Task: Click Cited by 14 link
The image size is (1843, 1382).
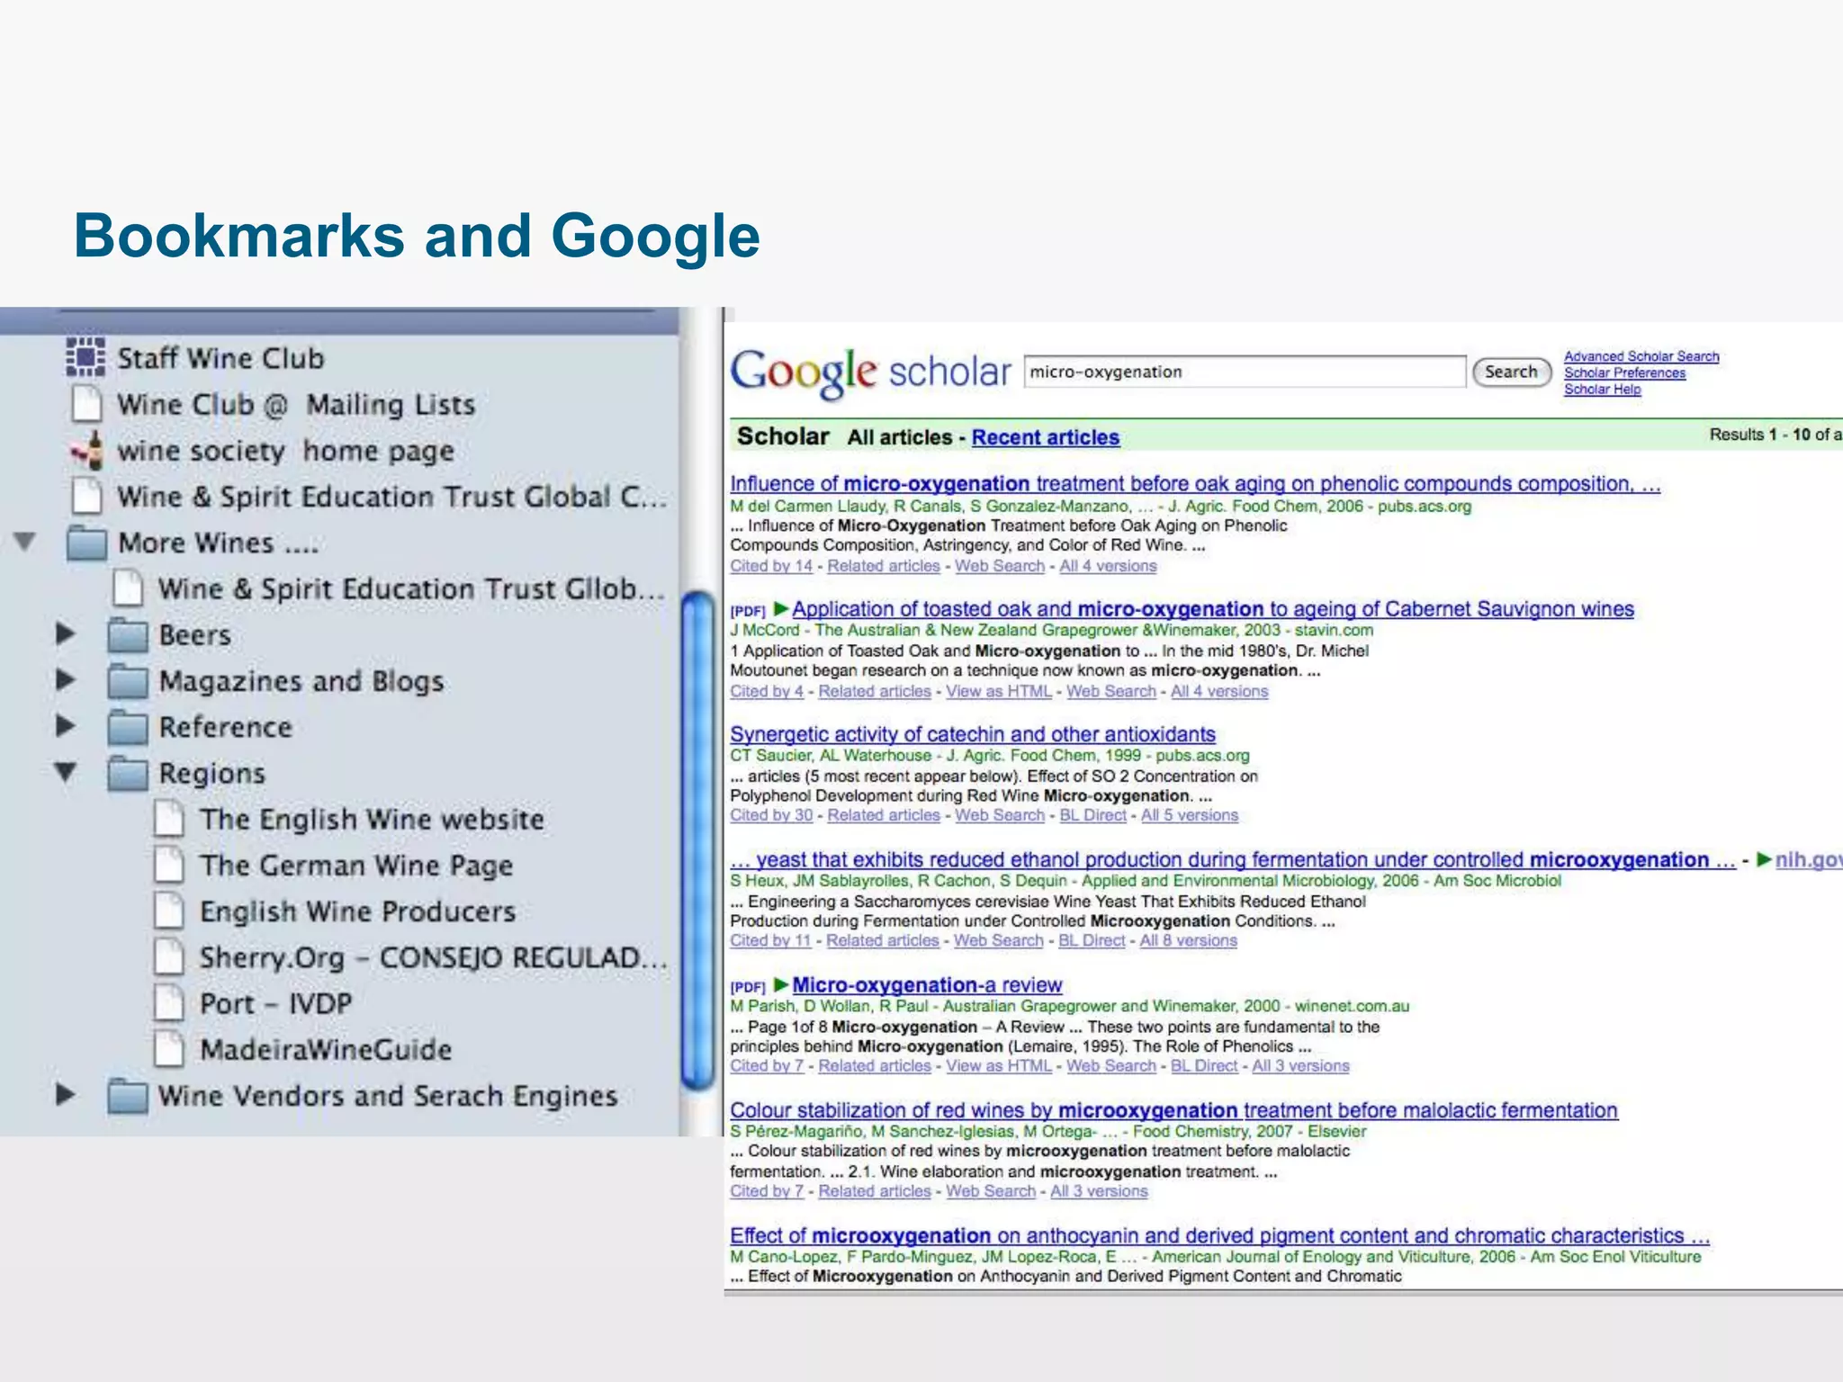Action: (771, 566)
